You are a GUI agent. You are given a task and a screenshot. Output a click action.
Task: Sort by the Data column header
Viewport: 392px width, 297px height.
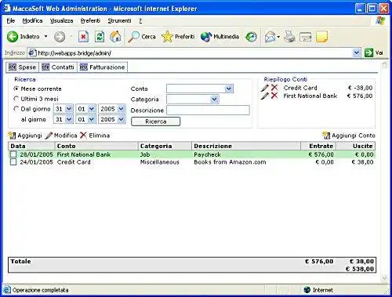tap(31, 146)
